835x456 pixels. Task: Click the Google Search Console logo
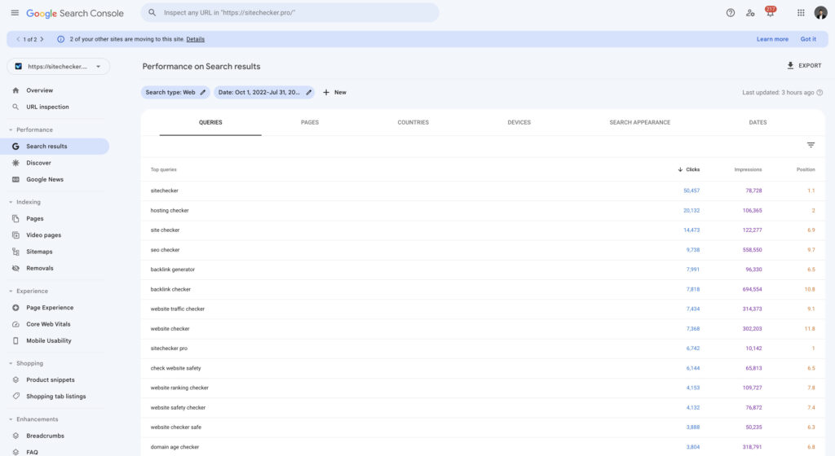[x=75, y=13]
